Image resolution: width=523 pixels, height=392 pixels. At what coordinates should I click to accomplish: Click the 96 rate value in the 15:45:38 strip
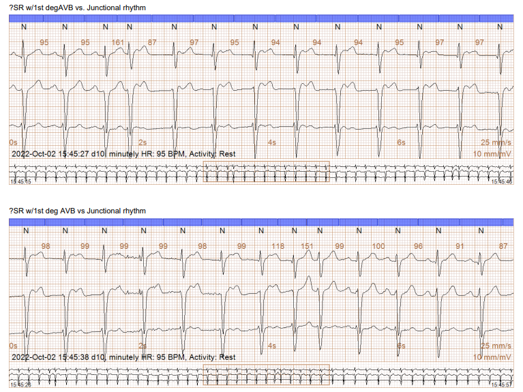pyautogui.click(x=418, y=246)
